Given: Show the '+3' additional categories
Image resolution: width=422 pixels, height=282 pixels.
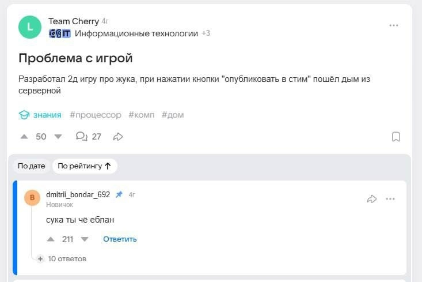Looking at the screenshot, I should coord(206,33).
